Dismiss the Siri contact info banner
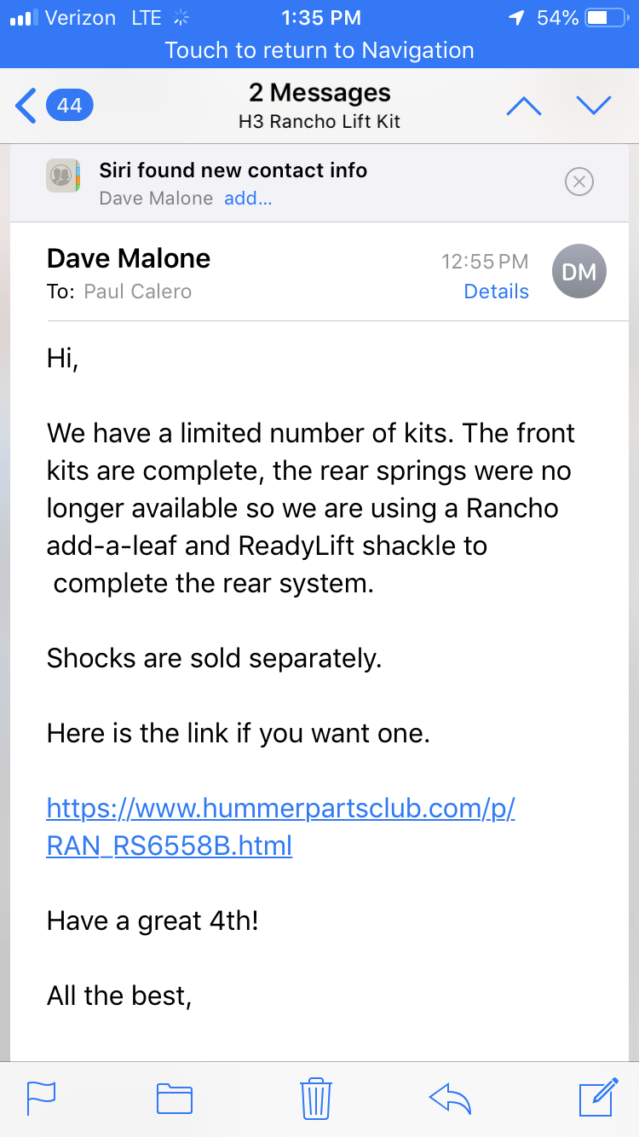The height and width of the screenshot is (1137, 639). pos(579,182)
